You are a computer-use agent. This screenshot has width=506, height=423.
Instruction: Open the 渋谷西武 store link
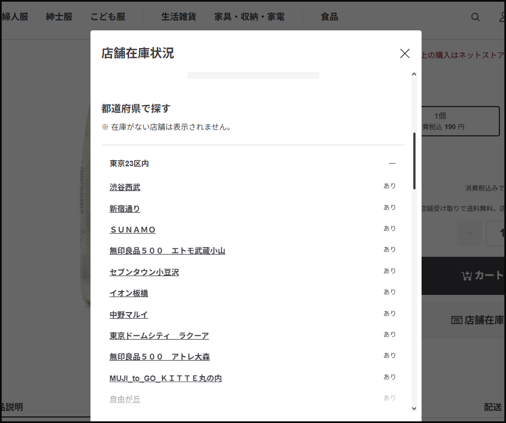(x=125, y=187)
